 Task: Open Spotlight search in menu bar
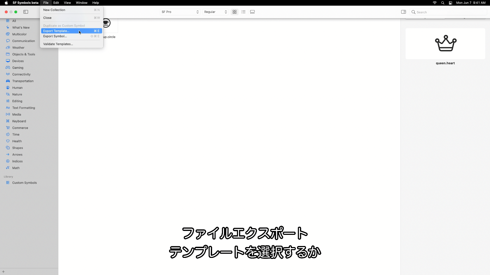[443, 3]
